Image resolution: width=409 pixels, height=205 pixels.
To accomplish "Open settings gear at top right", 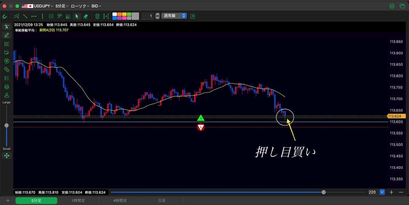I will coord(392,6).
